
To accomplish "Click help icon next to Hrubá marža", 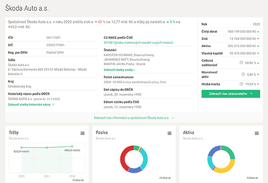I will point(241,84).
